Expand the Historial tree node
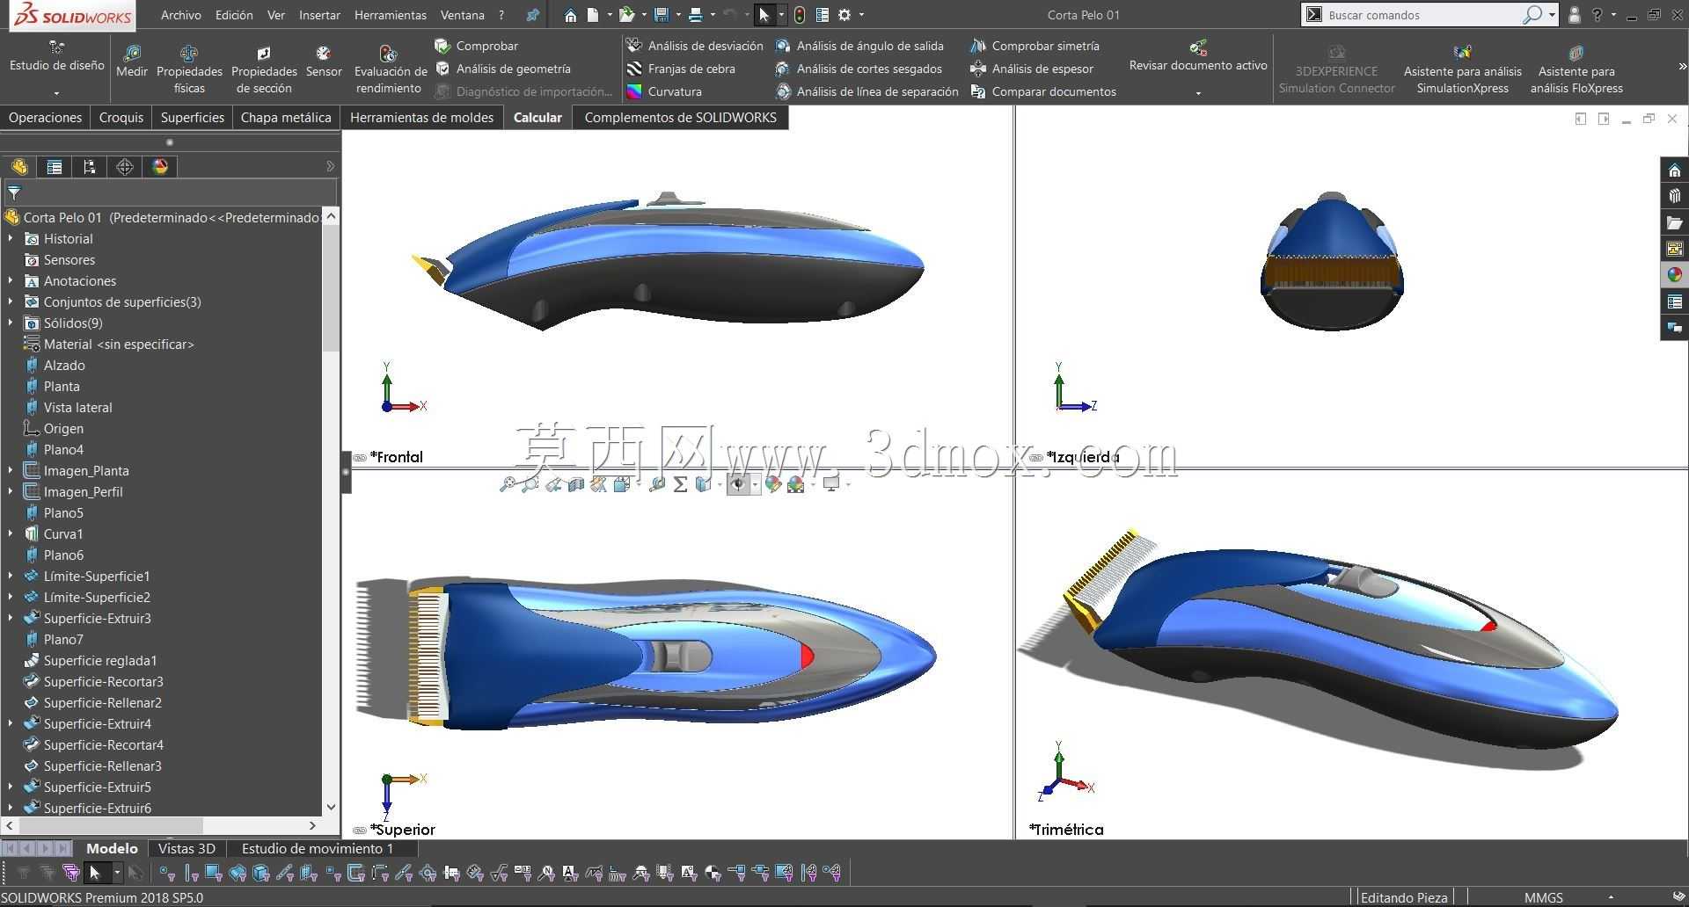The height and width of the screenshot is (907, 1689). coord(11,238)
